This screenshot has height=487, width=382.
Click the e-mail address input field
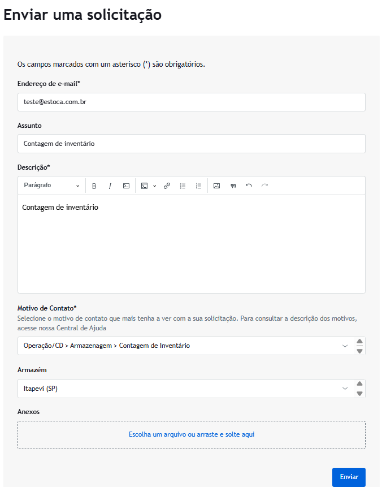[x=191, y=102]
